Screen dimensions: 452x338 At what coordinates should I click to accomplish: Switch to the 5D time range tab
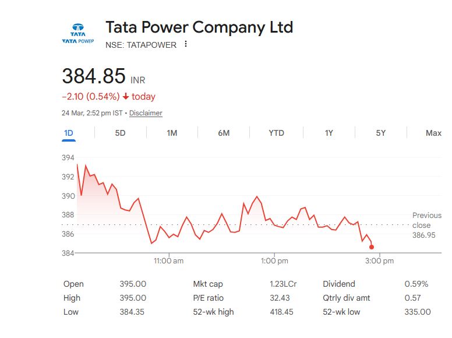(120, 133)
